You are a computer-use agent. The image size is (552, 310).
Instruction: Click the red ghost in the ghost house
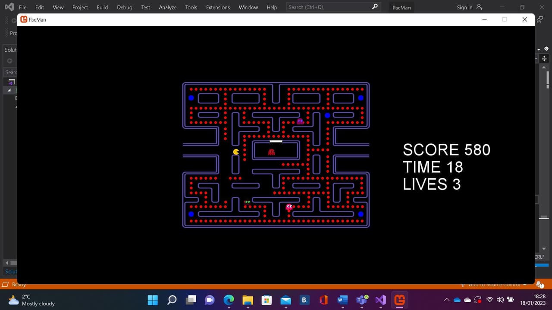point(271,152)
